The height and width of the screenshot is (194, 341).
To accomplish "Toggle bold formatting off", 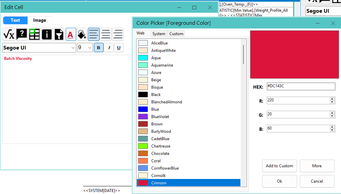I will click(x=99, y=48).
